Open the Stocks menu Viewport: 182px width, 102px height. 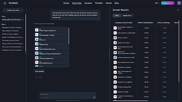66,3
